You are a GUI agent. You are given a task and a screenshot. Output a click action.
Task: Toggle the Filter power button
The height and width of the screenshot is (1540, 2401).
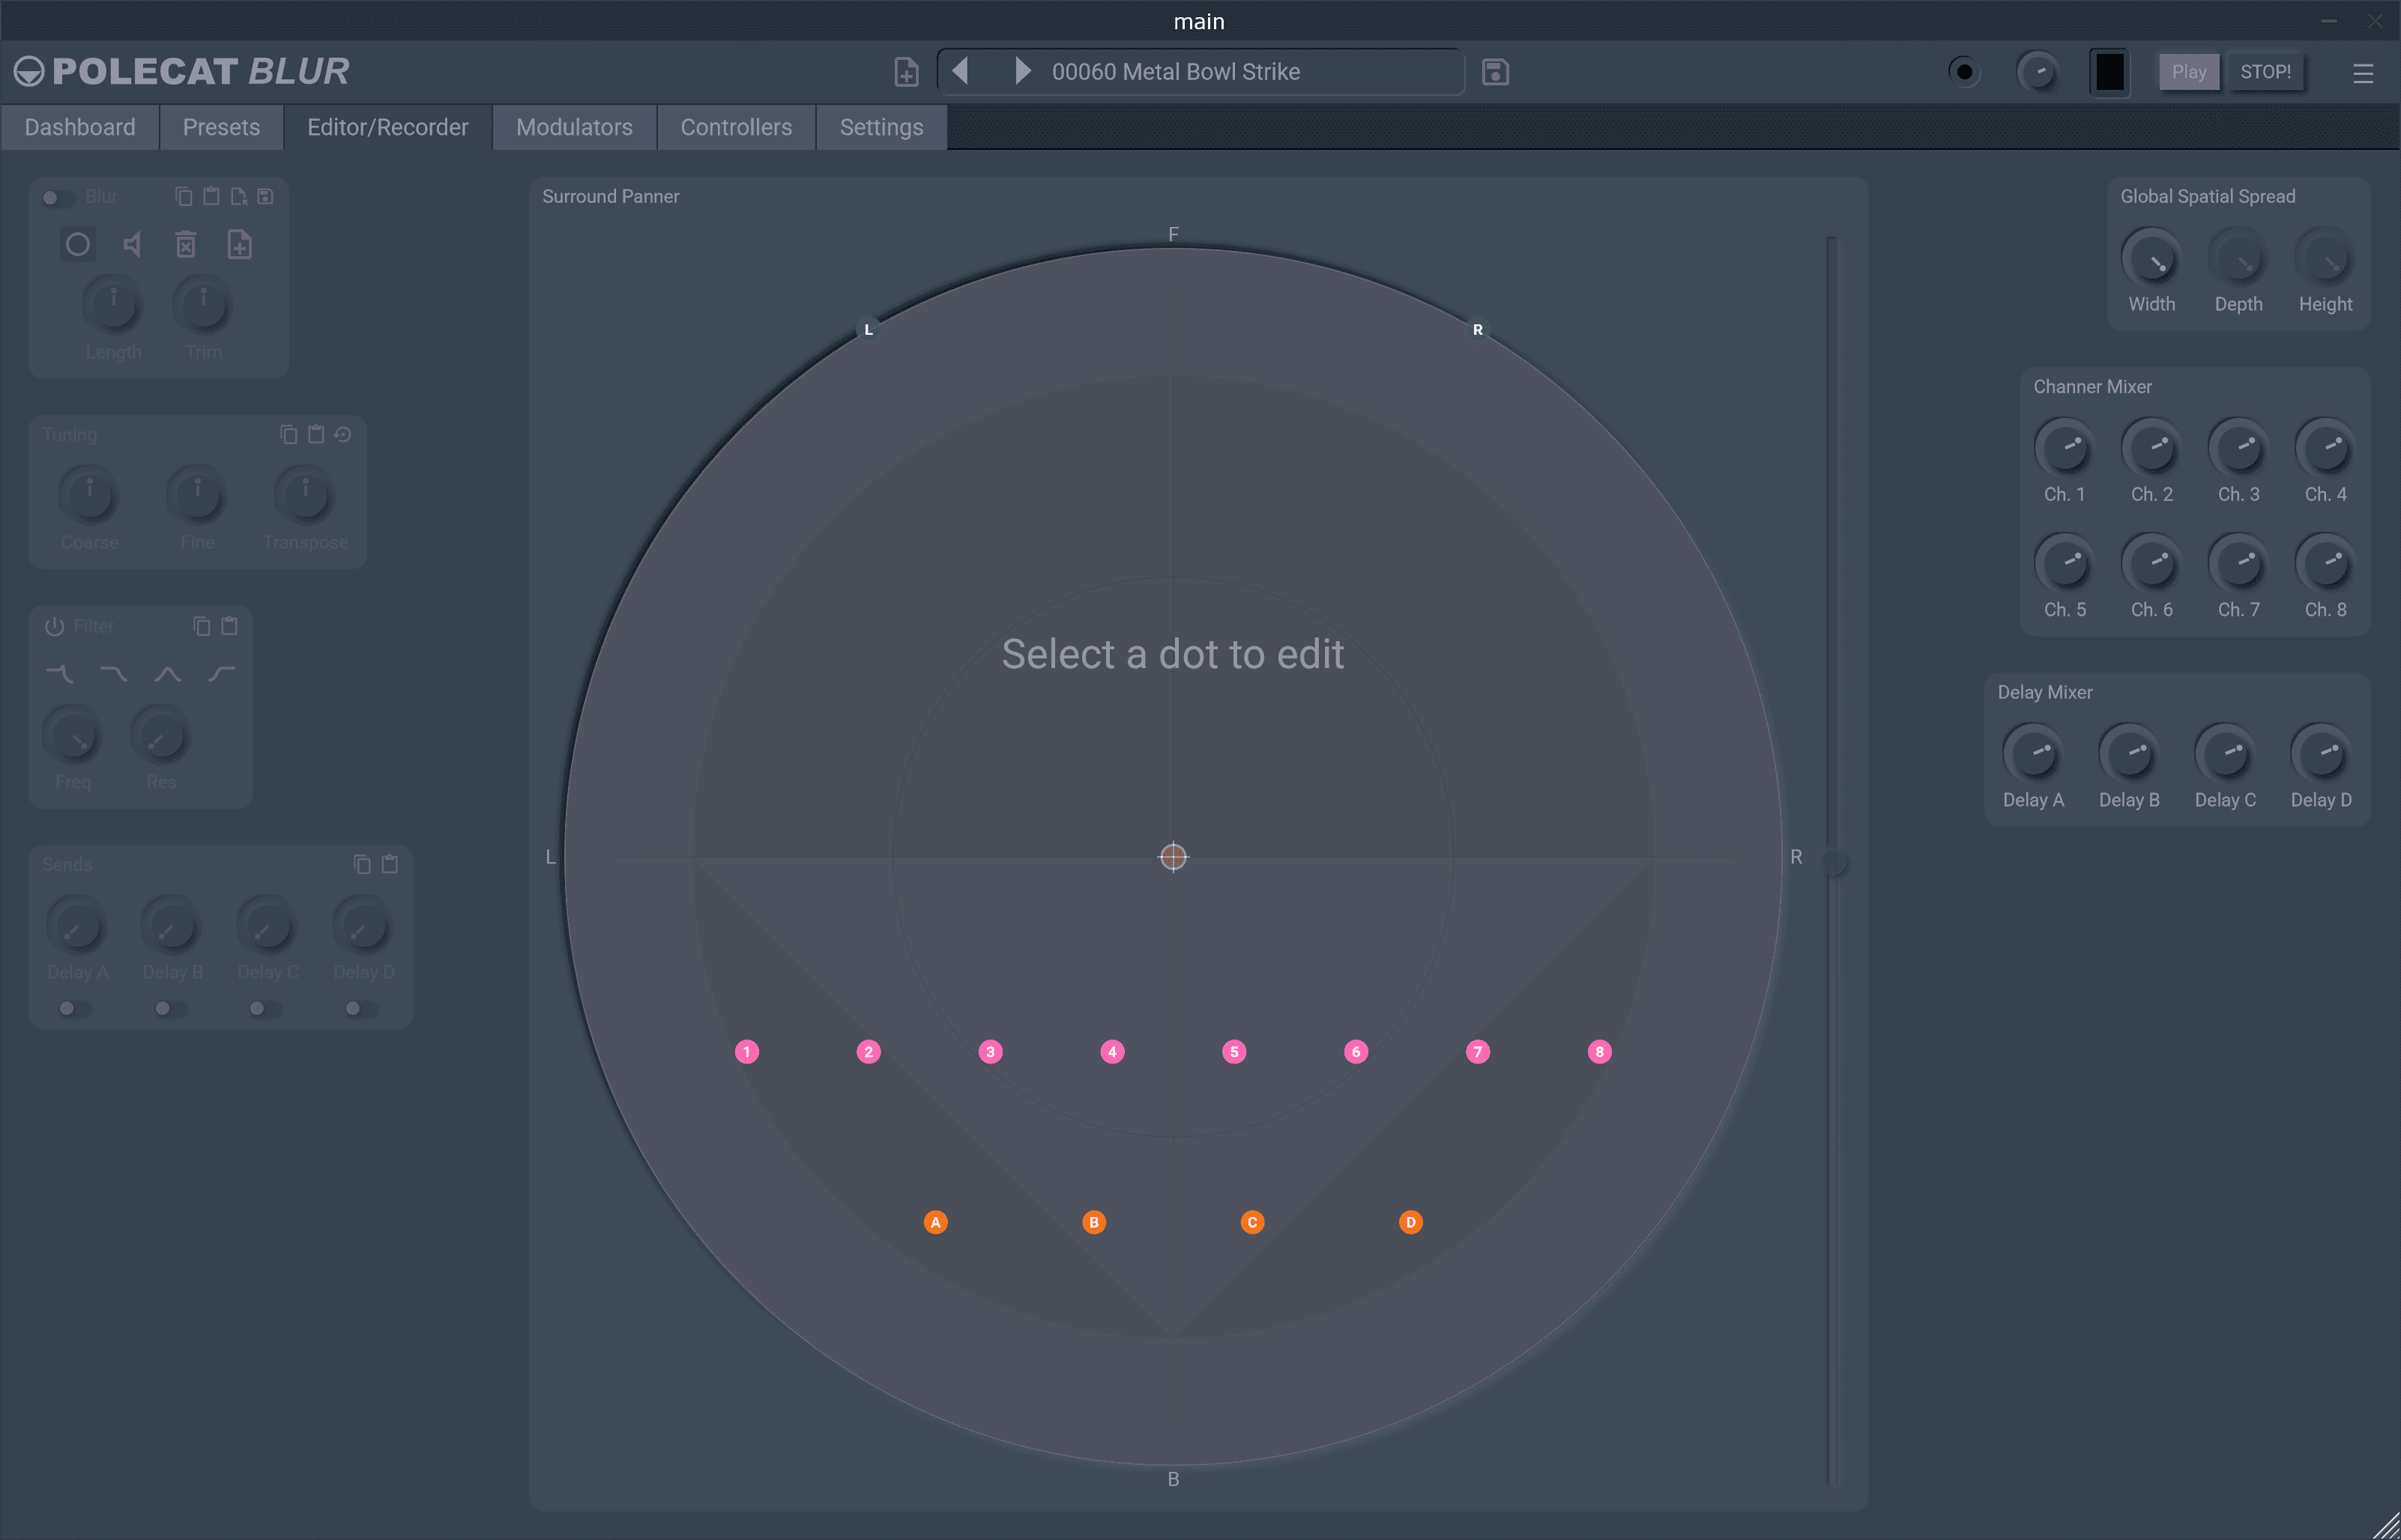point(55,626)
